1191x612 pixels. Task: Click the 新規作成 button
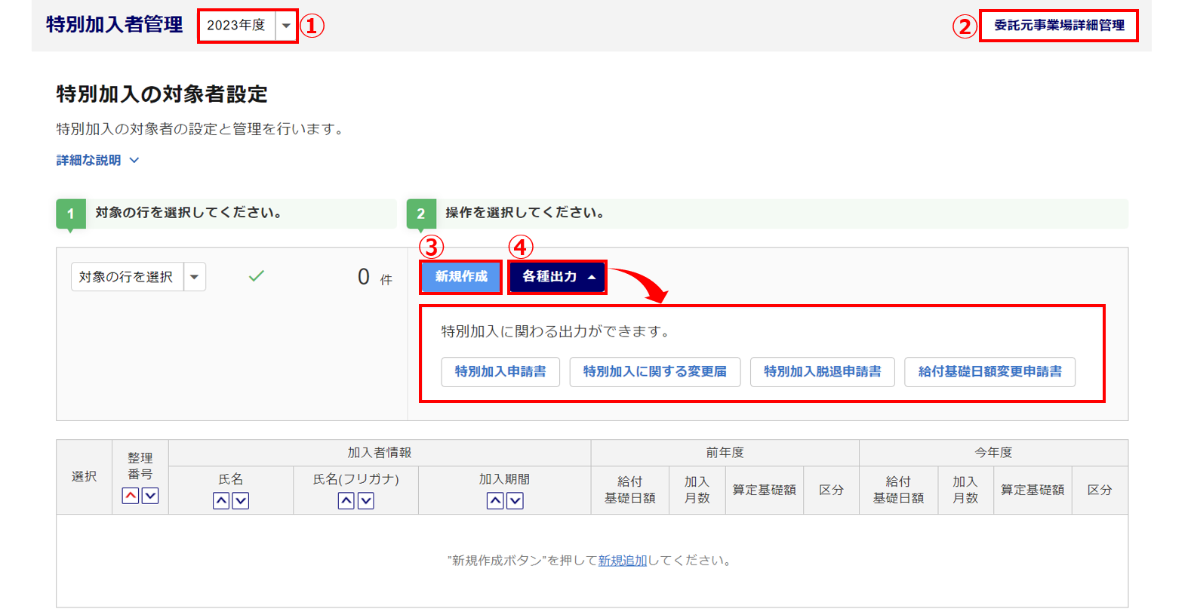coord(461,277)
